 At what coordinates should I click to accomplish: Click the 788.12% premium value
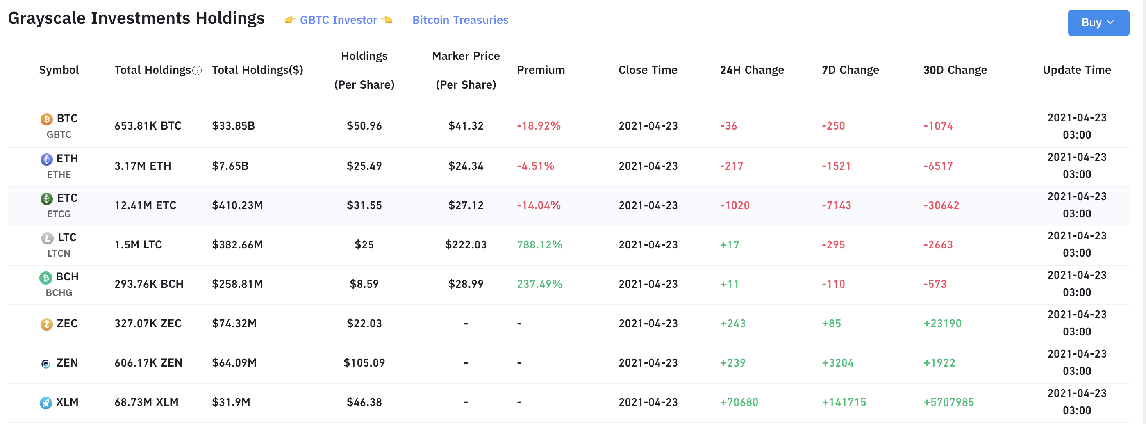tap(540, 245)
